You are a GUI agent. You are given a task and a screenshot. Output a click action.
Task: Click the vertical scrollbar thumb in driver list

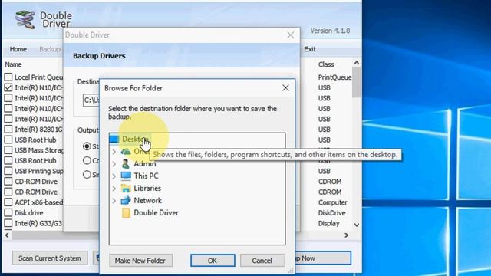[356, 82]
